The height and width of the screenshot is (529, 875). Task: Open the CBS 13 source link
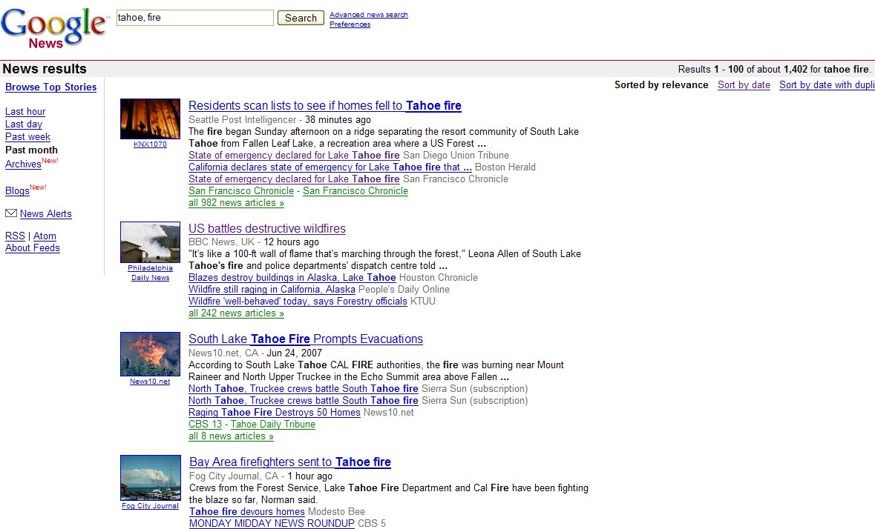pos(205,425)
